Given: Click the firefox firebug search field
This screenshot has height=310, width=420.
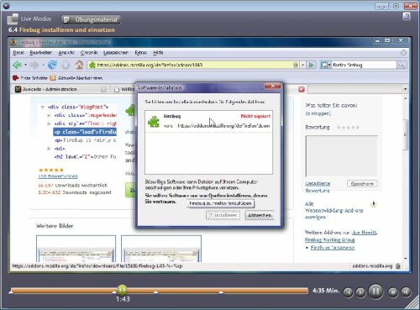Looking at the screenshot, I should pos(364,65).
